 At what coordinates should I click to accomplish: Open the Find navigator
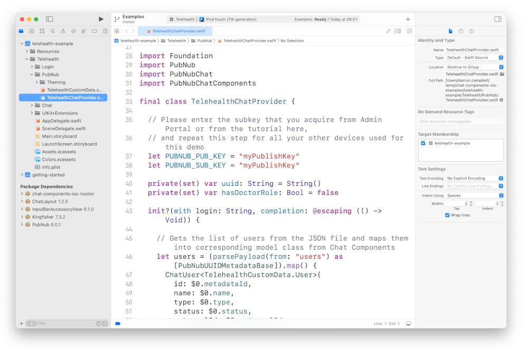pyautogui.click(x=53, y=30)
